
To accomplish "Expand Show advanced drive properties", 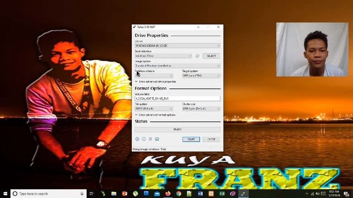I will 156,82.
